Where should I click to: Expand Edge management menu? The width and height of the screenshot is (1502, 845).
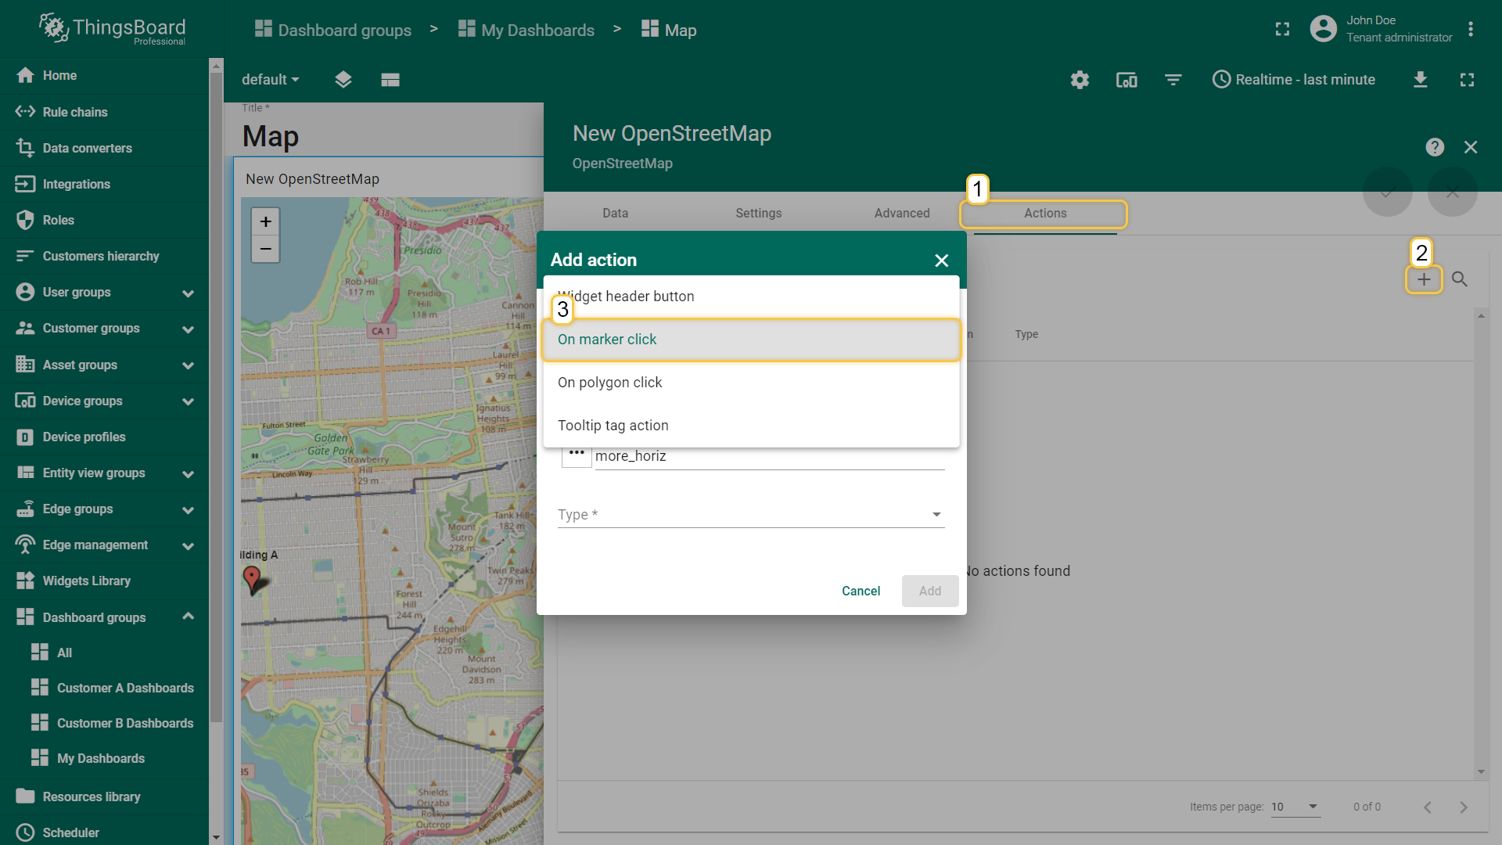(188, 546)
